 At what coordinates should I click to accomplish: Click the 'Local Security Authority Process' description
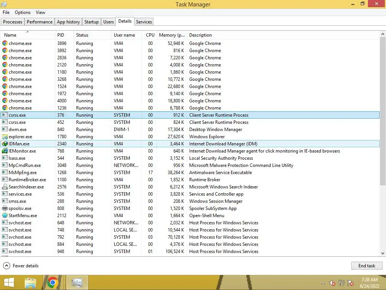click(221, 158)
